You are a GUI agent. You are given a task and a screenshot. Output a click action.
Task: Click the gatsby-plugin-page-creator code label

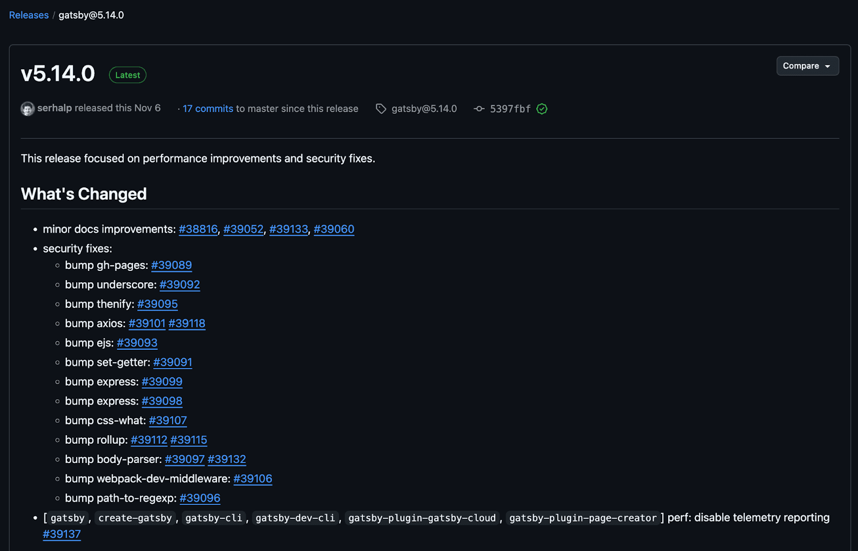coord(583,518)
